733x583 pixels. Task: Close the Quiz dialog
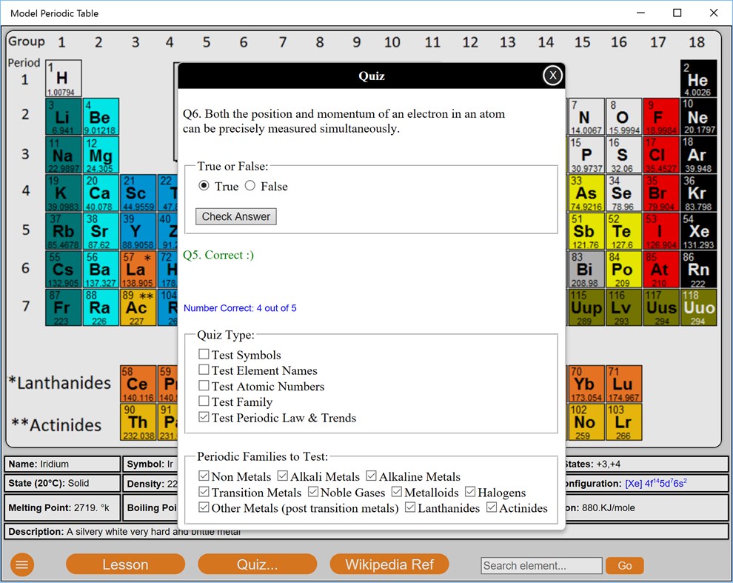[552, 74]
